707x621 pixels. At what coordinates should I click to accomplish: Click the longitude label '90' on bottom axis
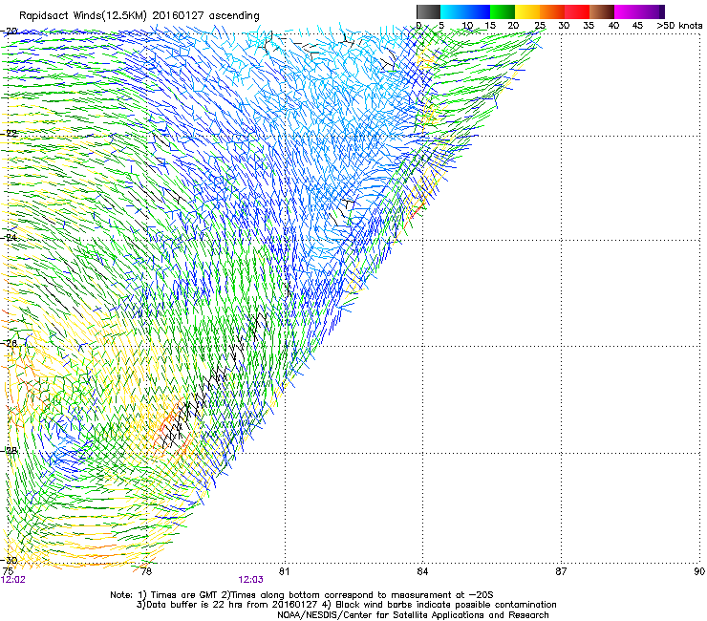point(699,571)
